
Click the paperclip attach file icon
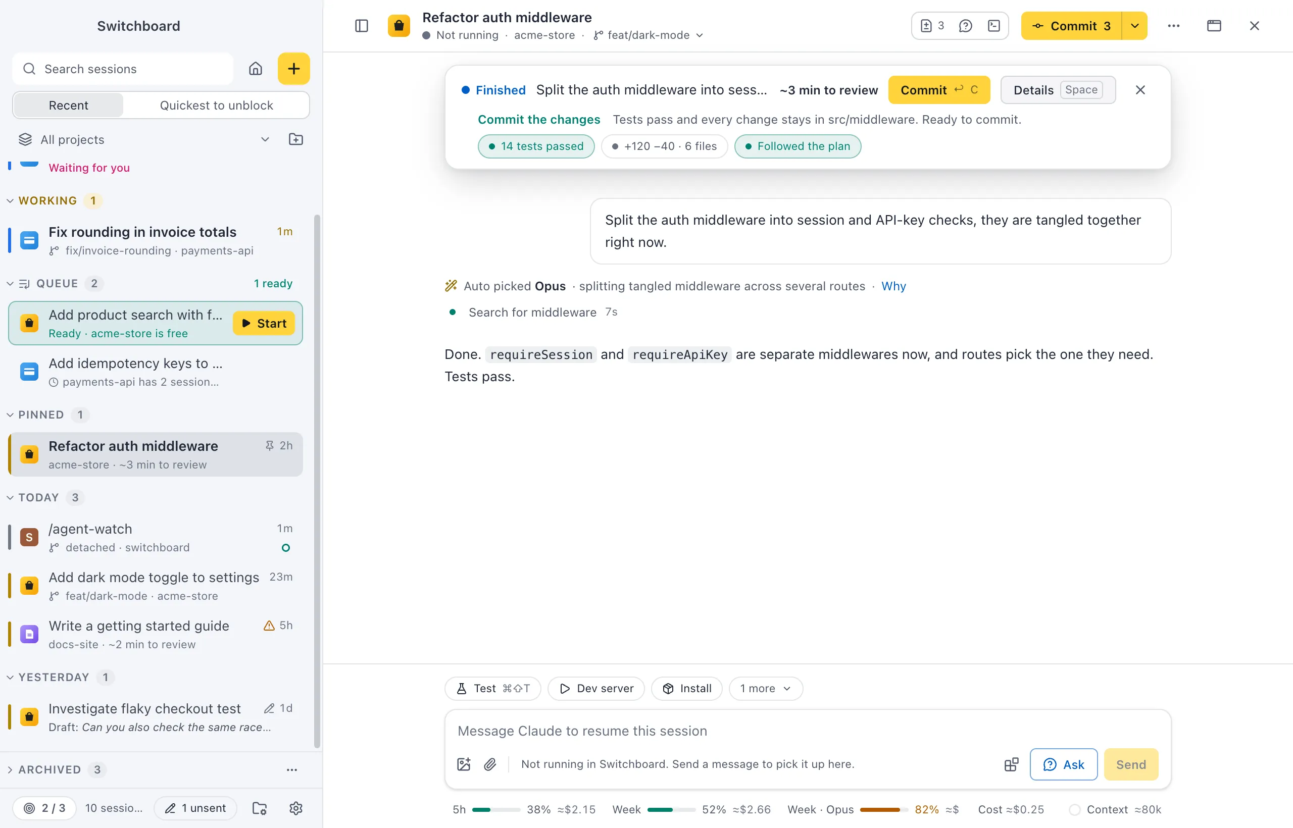click(x=490, y=764)
